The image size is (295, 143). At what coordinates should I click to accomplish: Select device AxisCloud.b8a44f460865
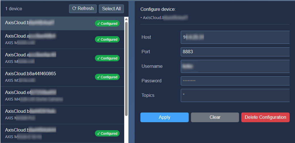(62, 77)
